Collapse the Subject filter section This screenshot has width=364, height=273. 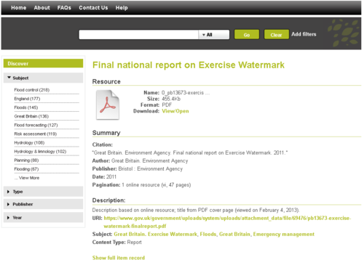click(x=43, y=78)
